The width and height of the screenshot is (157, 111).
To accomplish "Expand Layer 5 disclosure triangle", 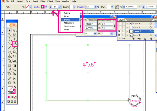I will coord(127,27).
